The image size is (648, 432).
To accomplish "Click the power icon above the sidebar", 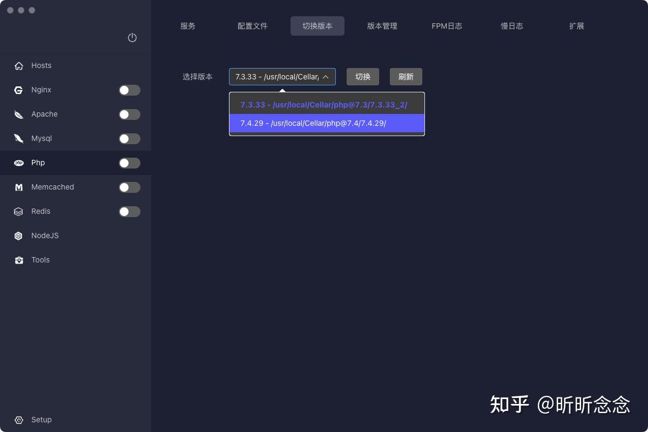I will (x=132, y=38).
